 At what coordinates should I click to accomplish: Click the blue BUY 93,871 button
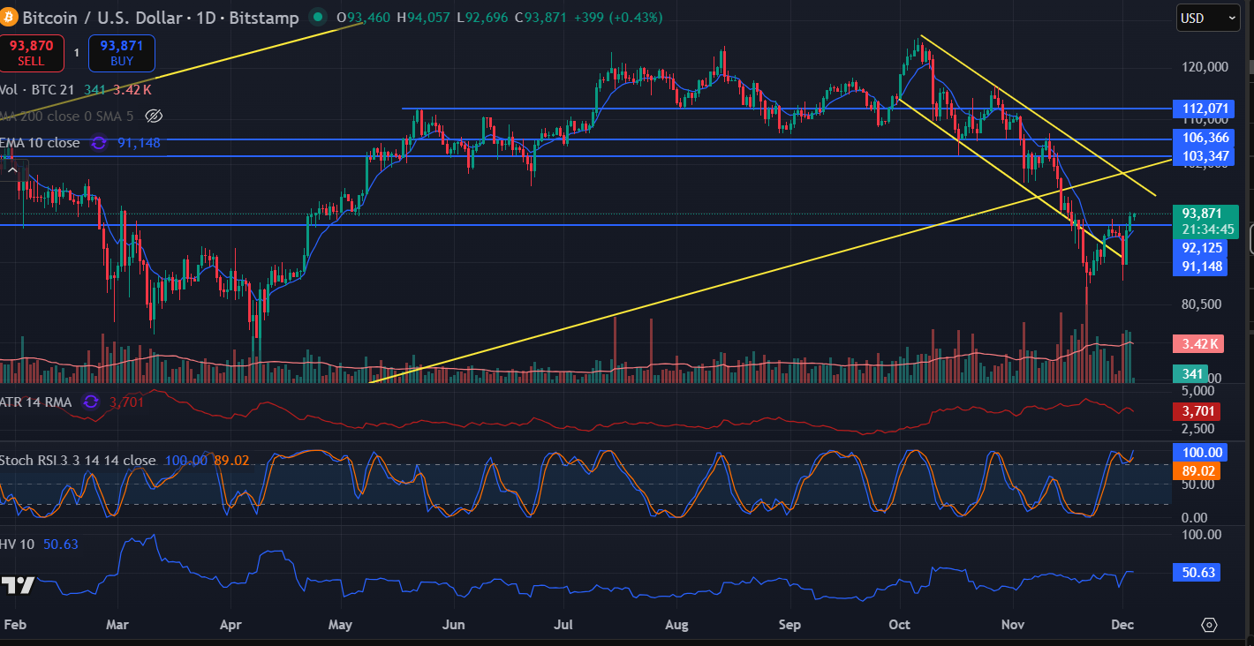click(122, 53)
